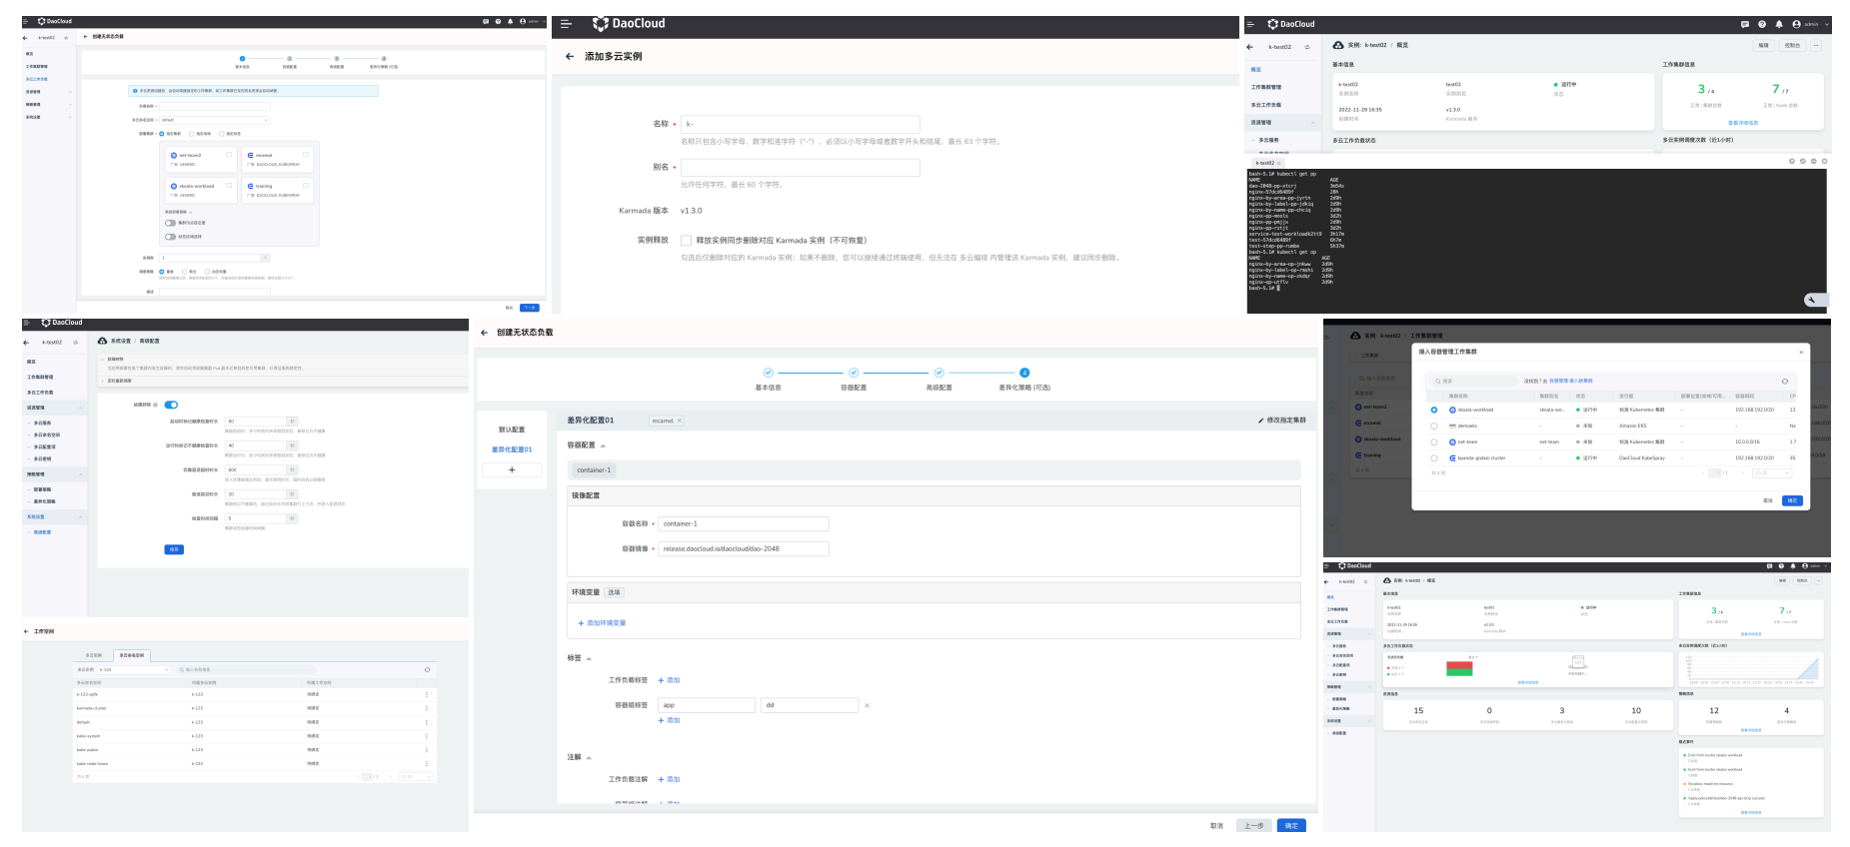Collapse the 注解 section
The height and width of the screenshot is (847, 1850).
589,757
